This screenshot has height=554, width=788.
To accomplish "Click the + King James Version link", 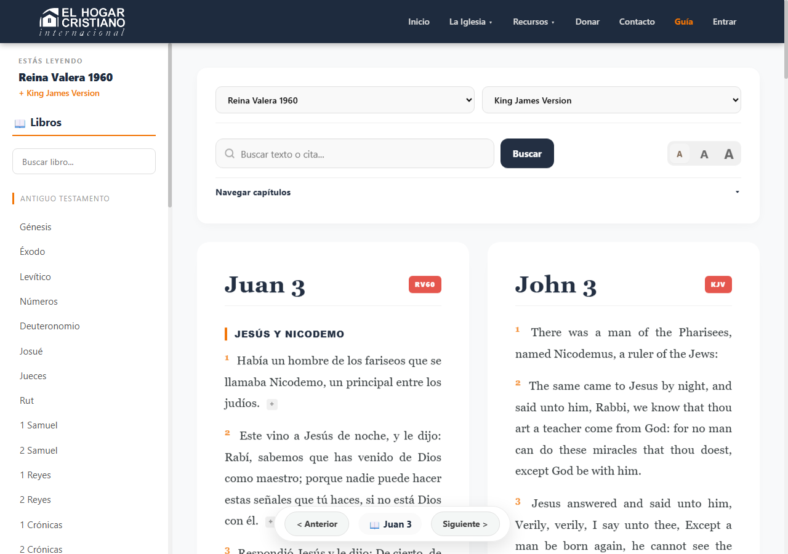I will click(x=59, y=93).
